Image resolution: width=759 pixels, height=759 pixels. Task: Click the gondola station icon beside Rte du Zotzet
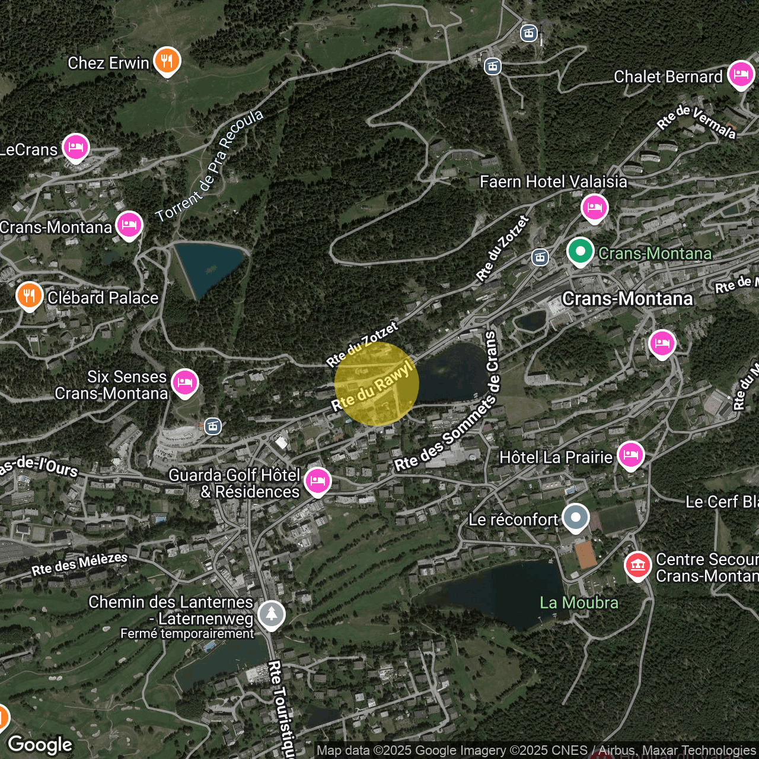540,257
